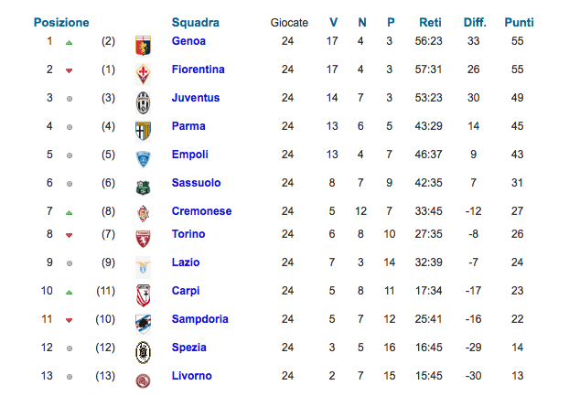Click the Livorno club crest icon

coord(143,378)
